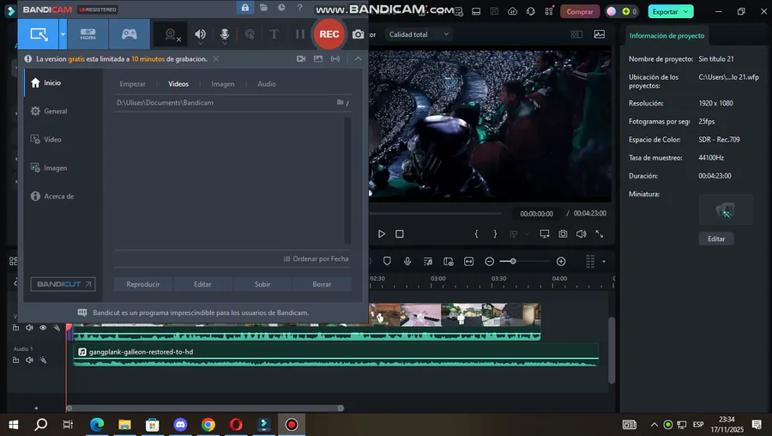This screenshot has height=436, width=772.
Task: Select the HDMI device recording mode
Action: (x=88, y=34)
